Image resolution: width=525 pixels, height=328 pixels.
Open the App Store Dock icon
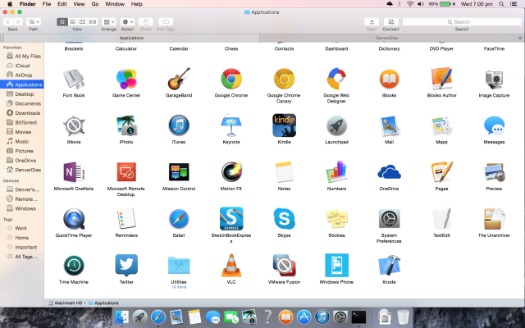point(304,317)
